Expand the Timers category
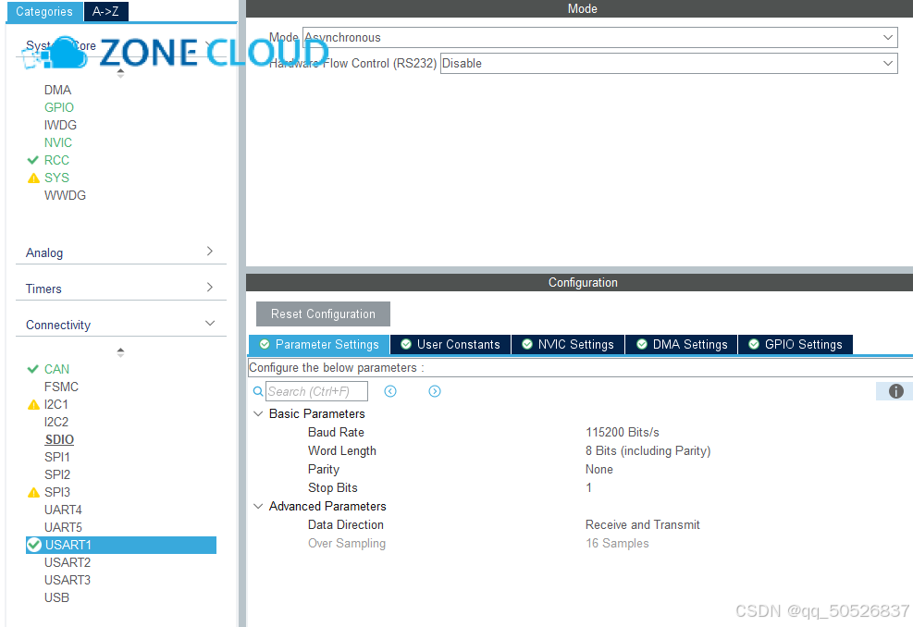 click(x=120, y=289)
